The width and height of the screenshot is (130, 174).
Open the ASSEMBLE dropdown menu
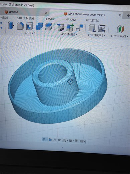pos(69,34)
